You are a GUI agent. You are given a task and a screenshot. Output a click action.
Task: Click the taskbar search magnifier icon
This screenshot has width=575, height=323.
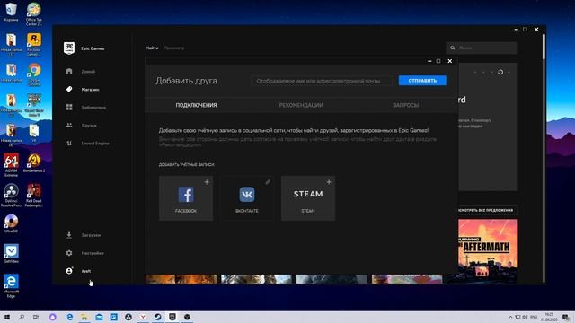pos(22,317)
